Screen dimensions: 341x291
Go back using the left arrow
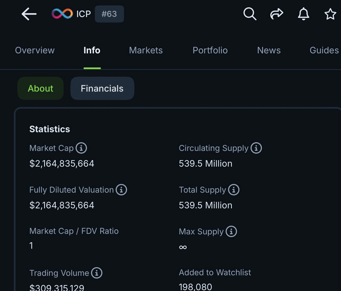[x=29, y=14]
